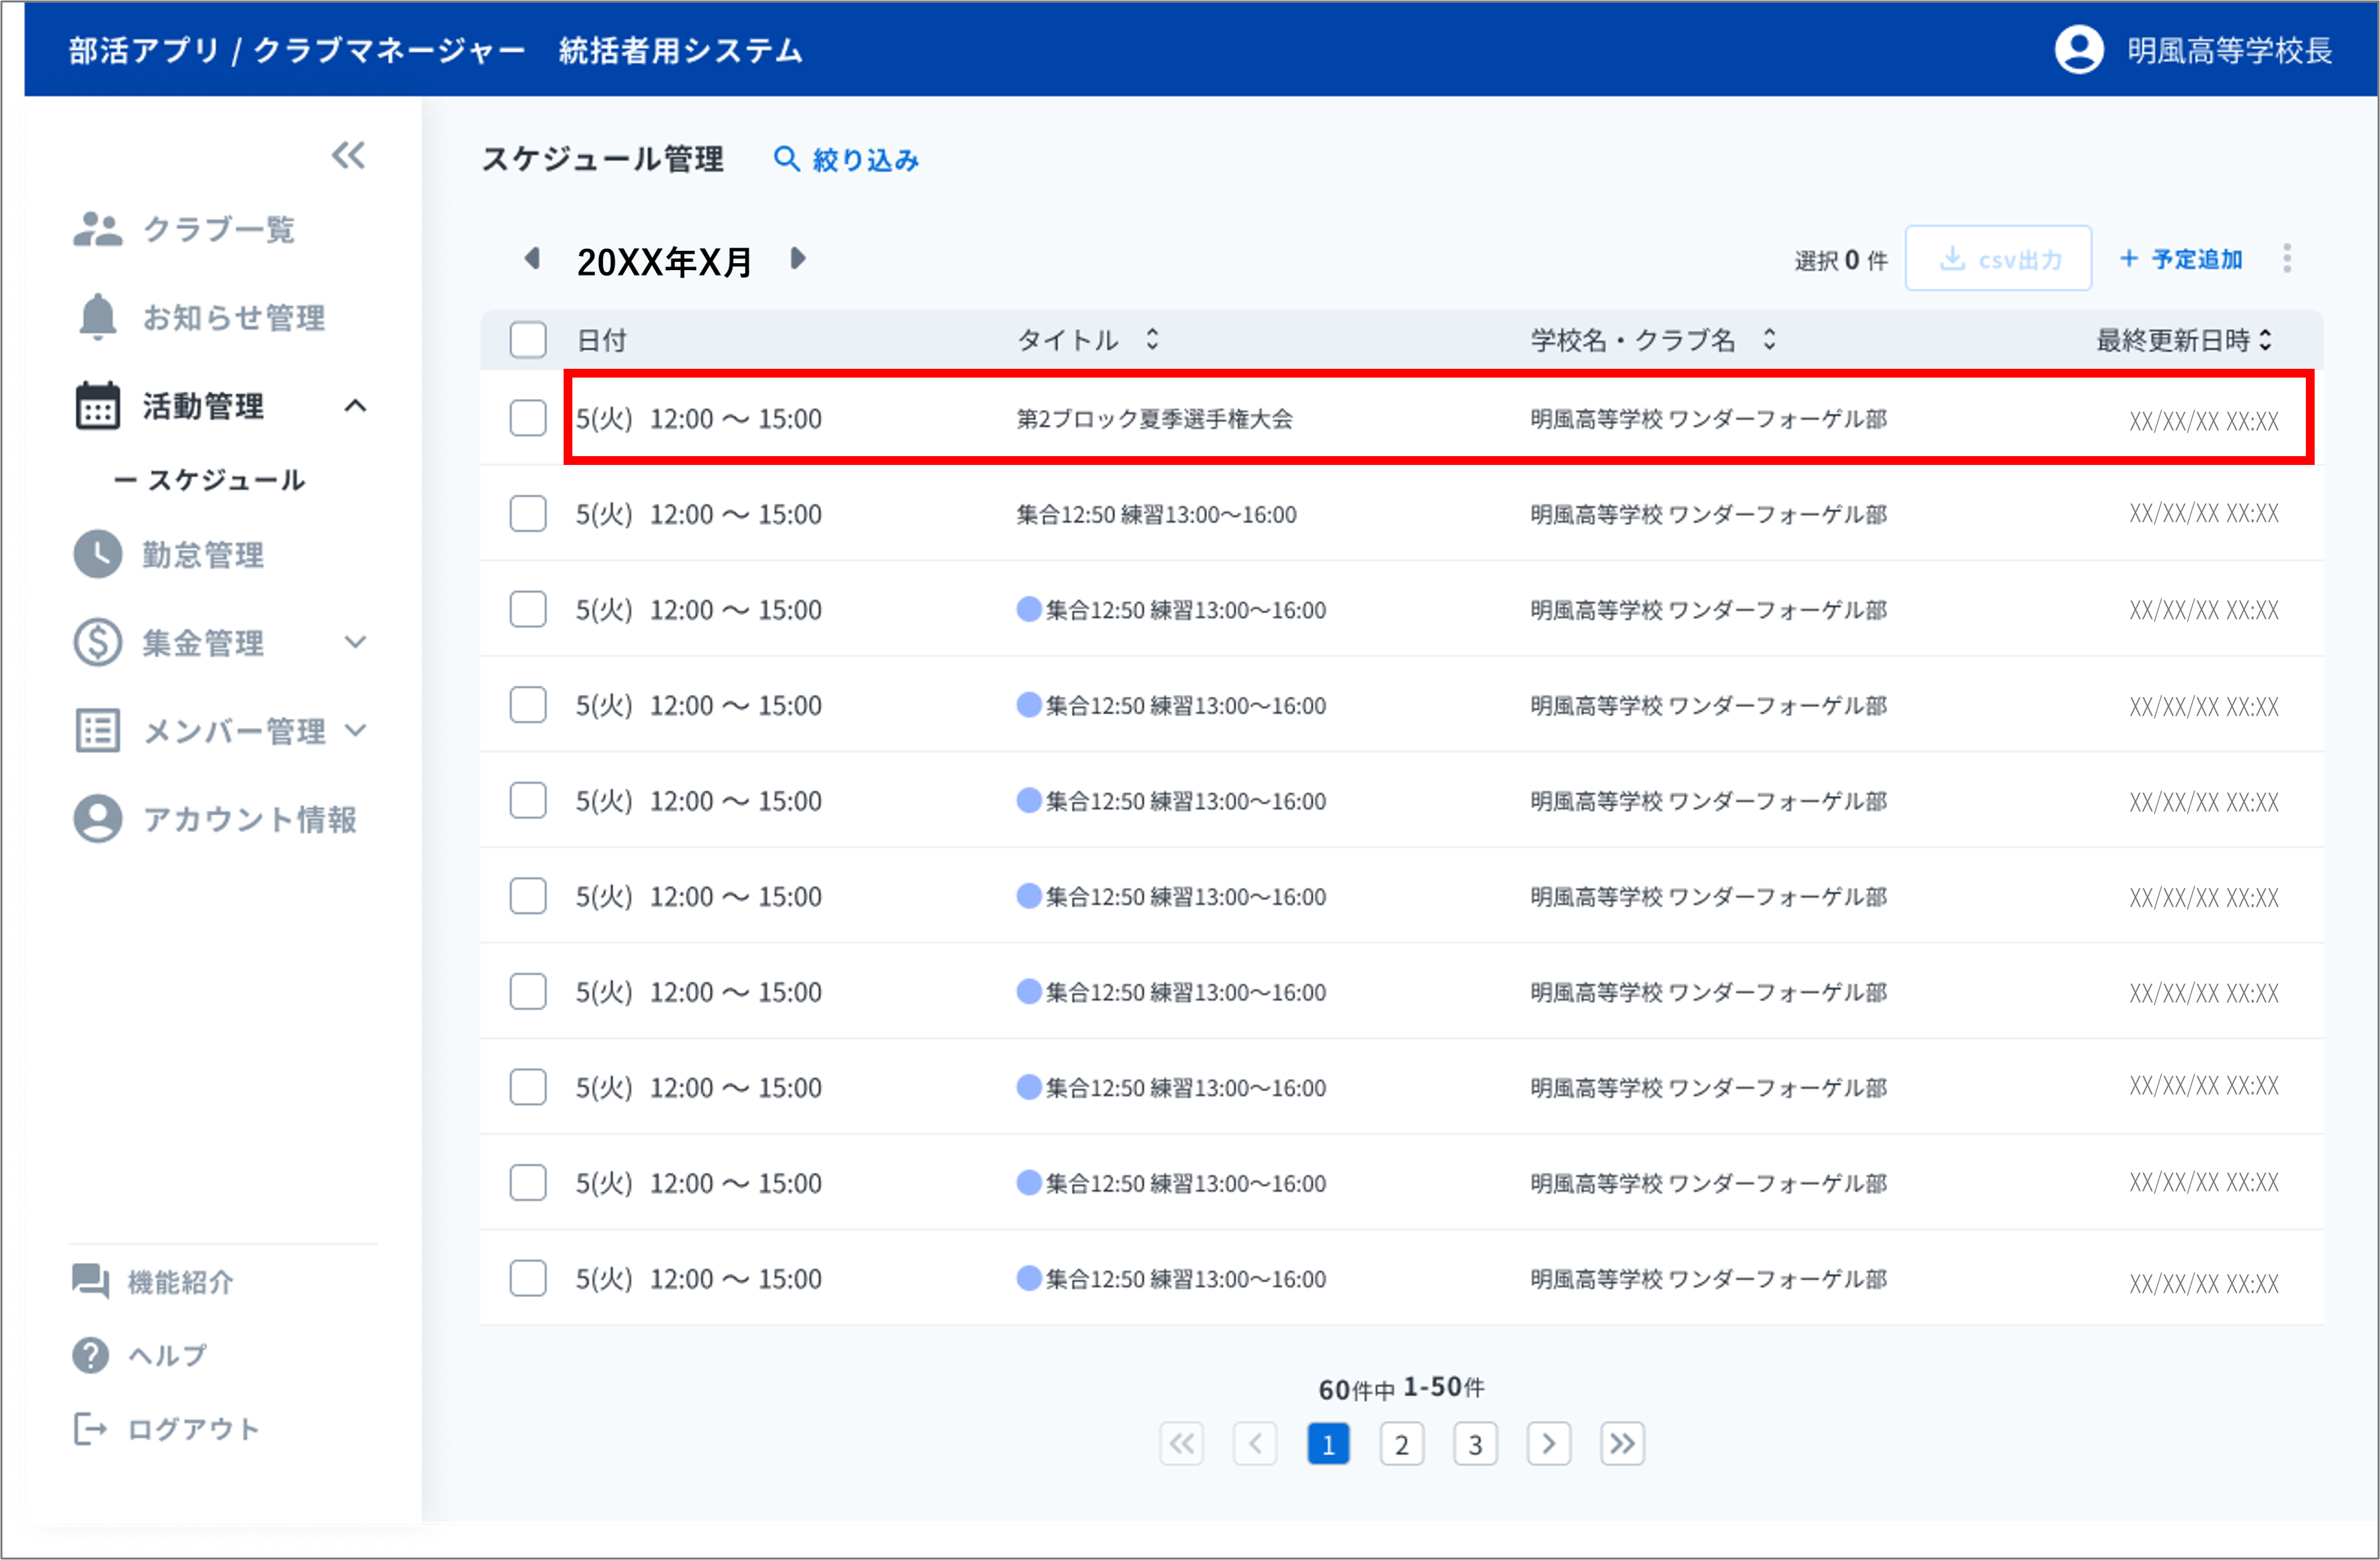
Task: Select the checkbox of the second schedule row
Action: click(x=528, y=513)
